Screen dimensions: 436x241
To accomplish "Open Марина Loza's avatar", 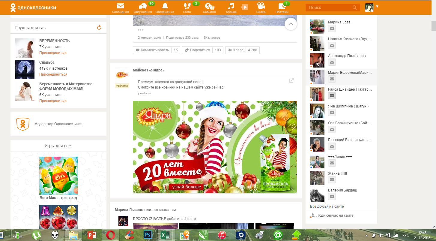I will [317, 27].
